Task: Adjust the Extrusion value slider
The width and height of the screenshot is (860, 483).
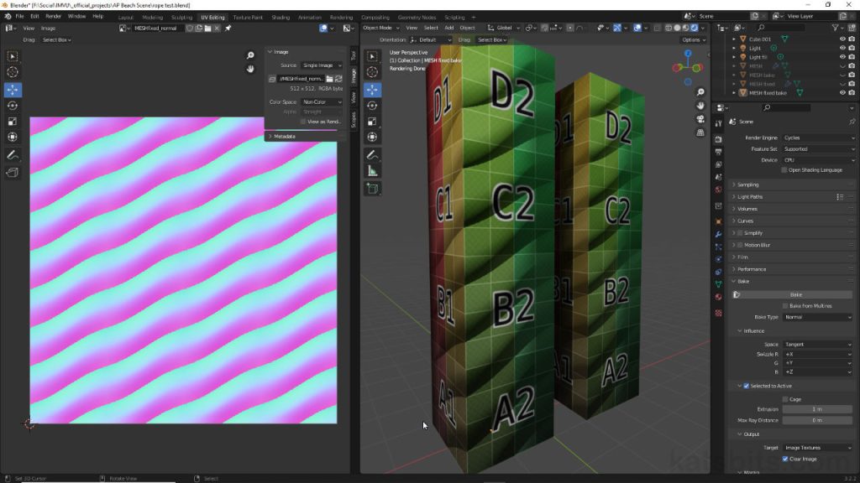Action: (816, 408)
